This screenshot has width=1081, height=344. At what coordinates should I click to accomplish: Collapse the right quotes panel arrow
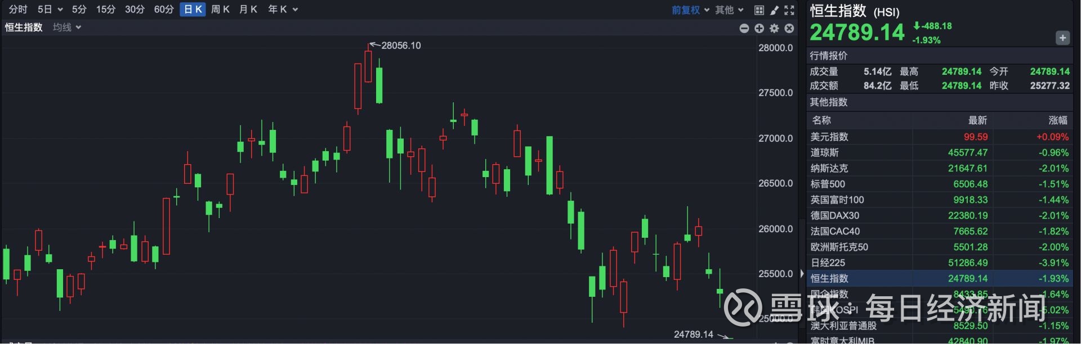click(802, 274)
